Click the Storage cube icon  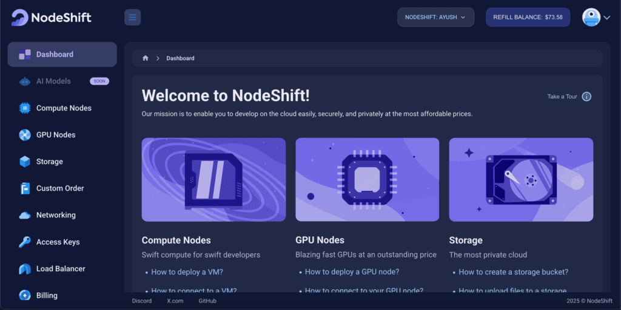point(25,162)
